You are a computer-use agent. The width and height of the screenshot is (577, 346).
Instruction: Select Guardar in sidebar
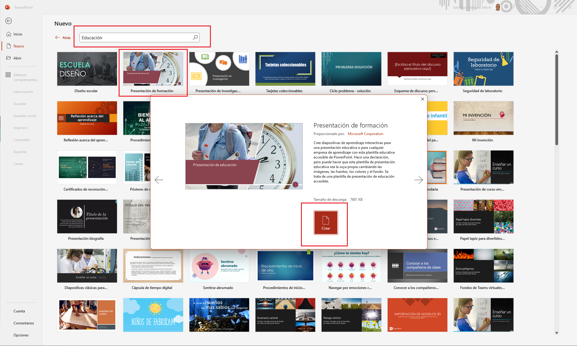coord(20,104)
